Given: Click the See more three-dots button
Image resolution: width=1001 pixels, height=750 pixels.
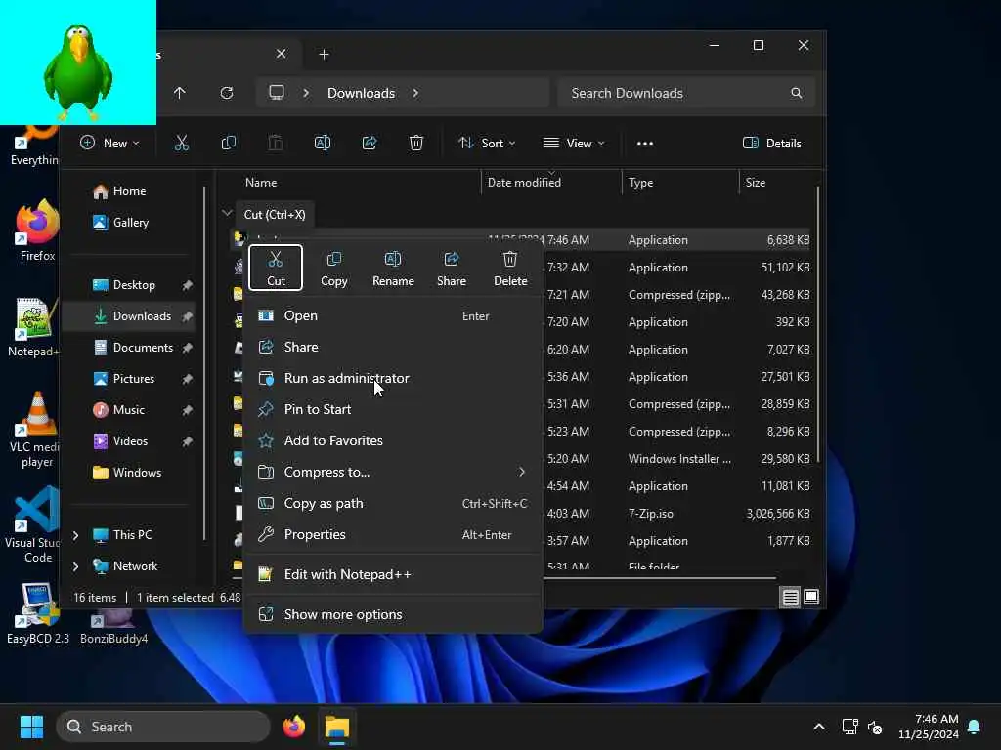Looking at the screenshot, I should (x=645, y=143).
